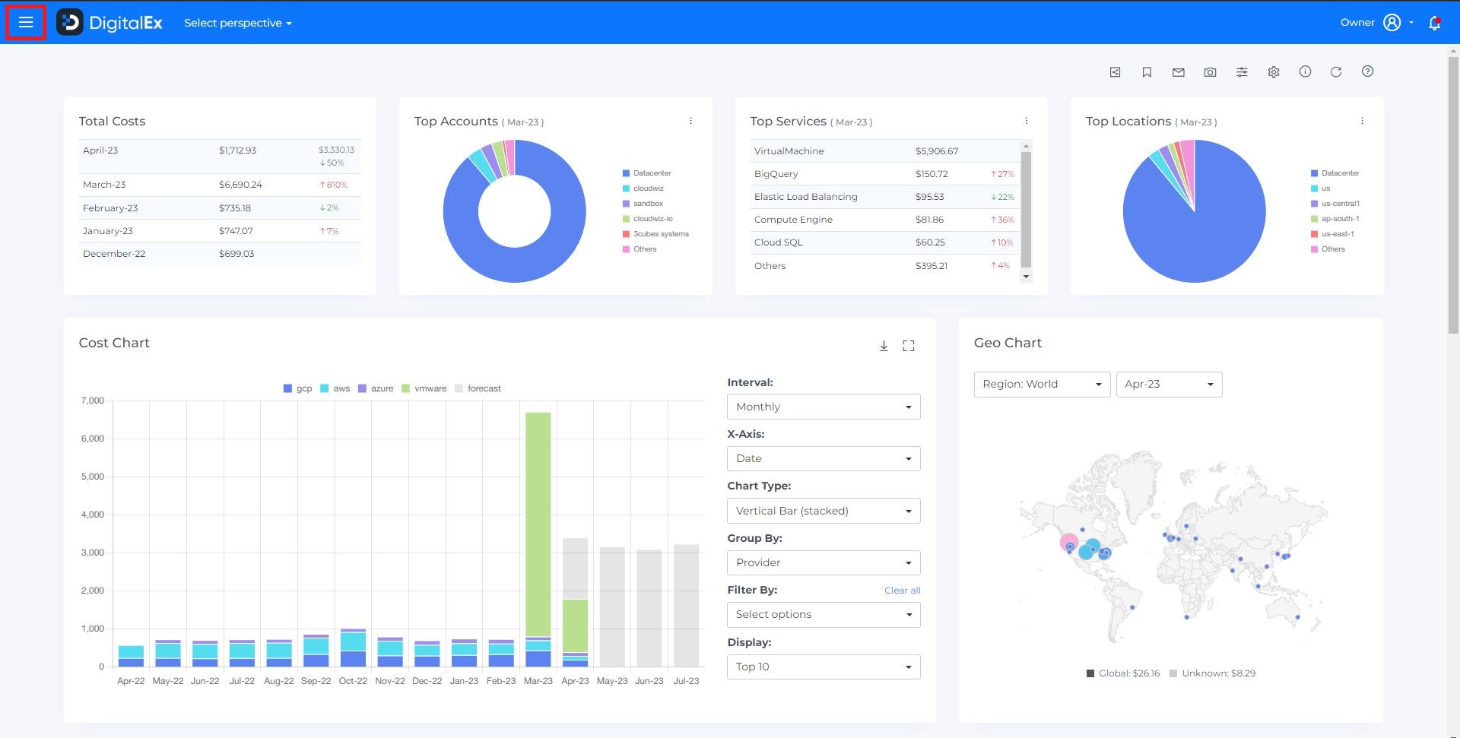The height and width of the screenshot is (738, 1460).
Task: Take a snapshot with camera icon
Action: tap(1210, 72)
